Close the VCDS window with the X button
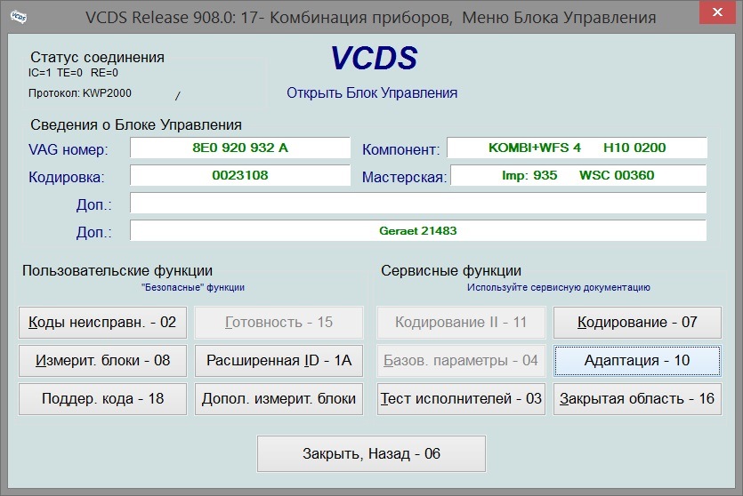Screen dimensions: 743x496 [717, 12]
